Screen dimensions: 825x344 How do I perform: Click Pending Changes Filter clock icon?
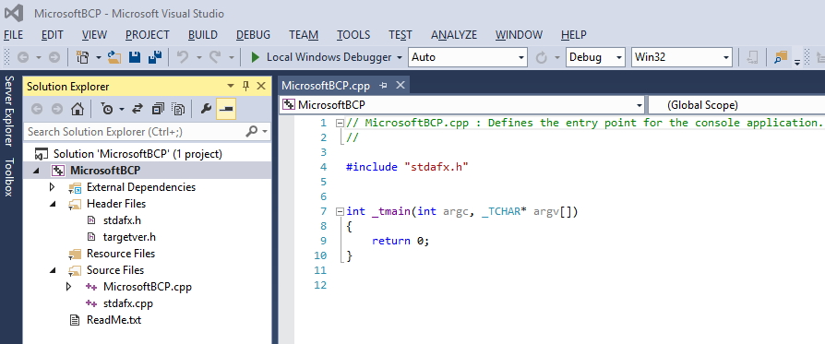pyautogui.click(x=107, y=109)
